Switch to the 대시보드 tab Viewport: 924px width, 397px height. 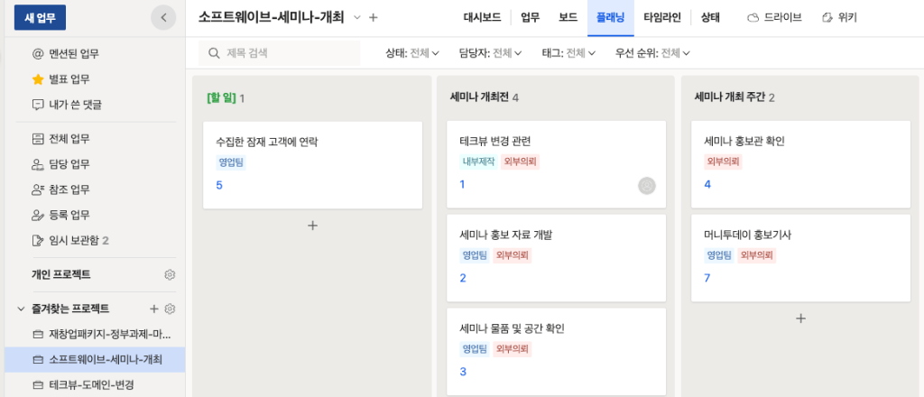tap(482, 18)
